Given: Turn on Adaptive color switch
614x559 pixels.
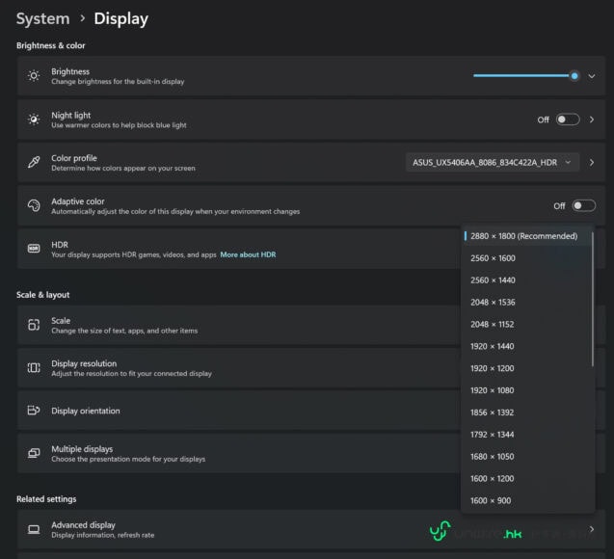Looking at the screenshot, I should tap(584, 206).
